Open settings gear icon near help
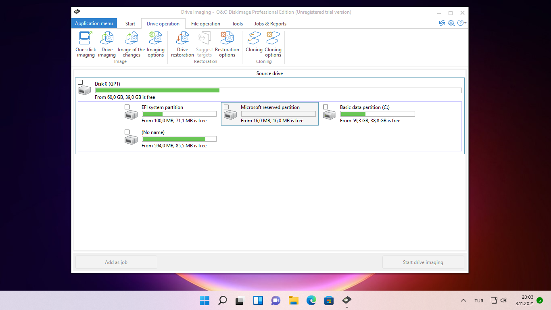 coord(451,23)
